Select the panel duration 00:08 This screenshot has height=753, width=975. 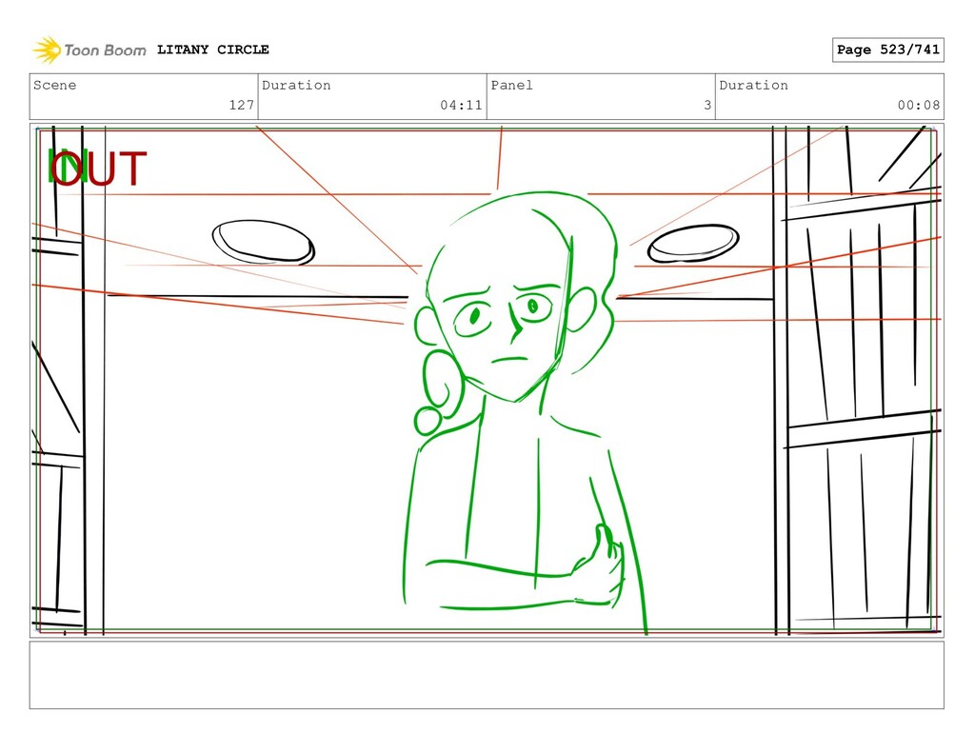coord(919,105)
